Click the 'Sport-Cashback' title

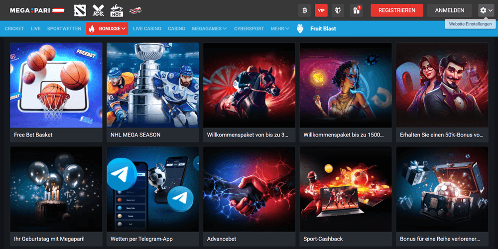click(323, 239)
